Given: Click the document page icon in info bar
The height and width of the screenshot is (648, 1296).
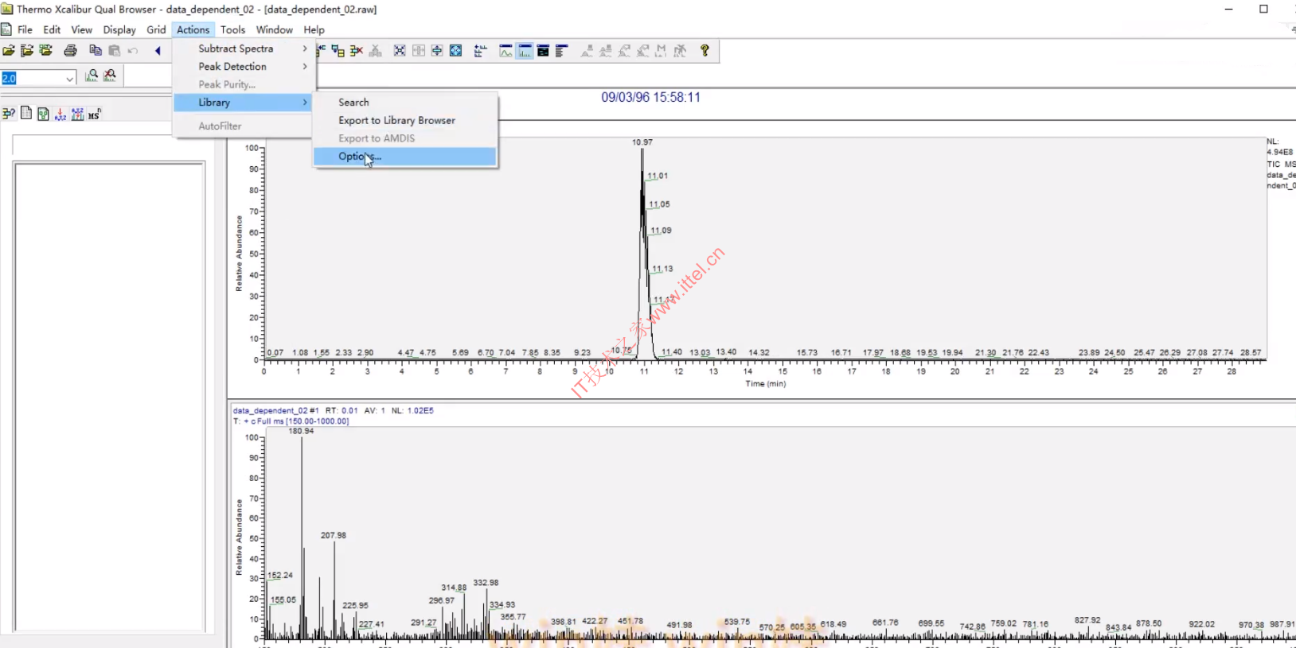Looking at the screenshot, I should [x=26, y=114].
